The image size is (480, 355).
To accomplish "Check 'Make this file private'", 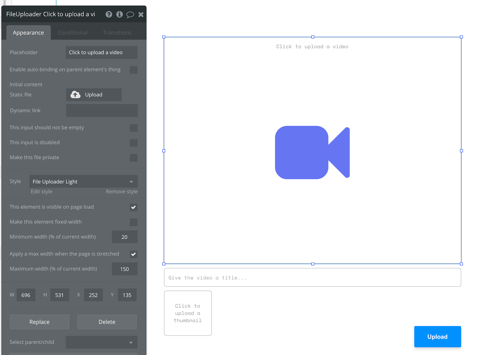I will click(133, 158).
